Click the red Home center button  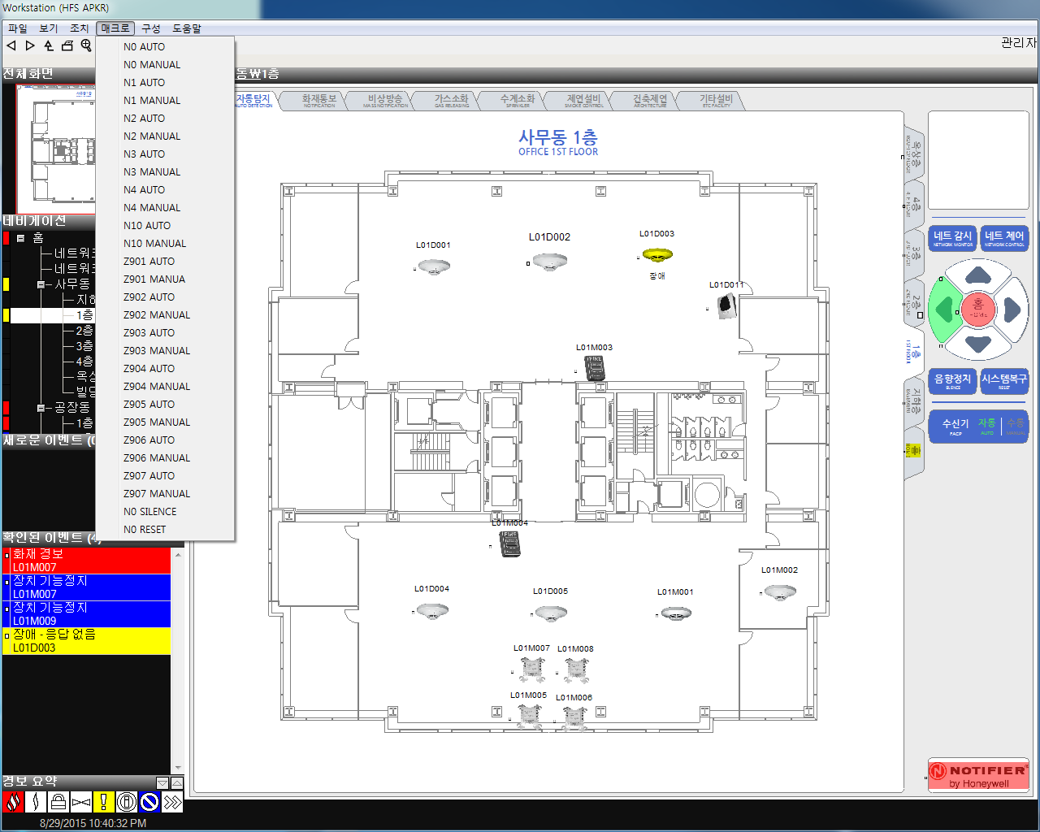tap(978, 310)
